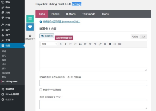
Task: Open Writing (撰写) settings submenu
Action: [x=4, y=56]
